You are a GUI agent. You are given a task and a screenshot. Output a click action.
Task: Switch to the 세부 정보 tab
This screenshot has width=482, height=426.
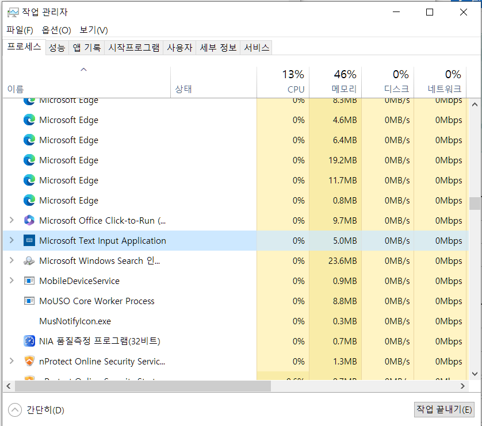pos(218,48)
